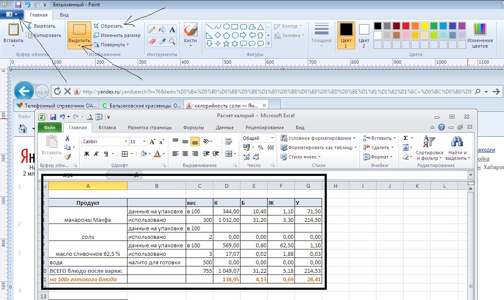Select the калорийность соли browser tab

(227, 105)
